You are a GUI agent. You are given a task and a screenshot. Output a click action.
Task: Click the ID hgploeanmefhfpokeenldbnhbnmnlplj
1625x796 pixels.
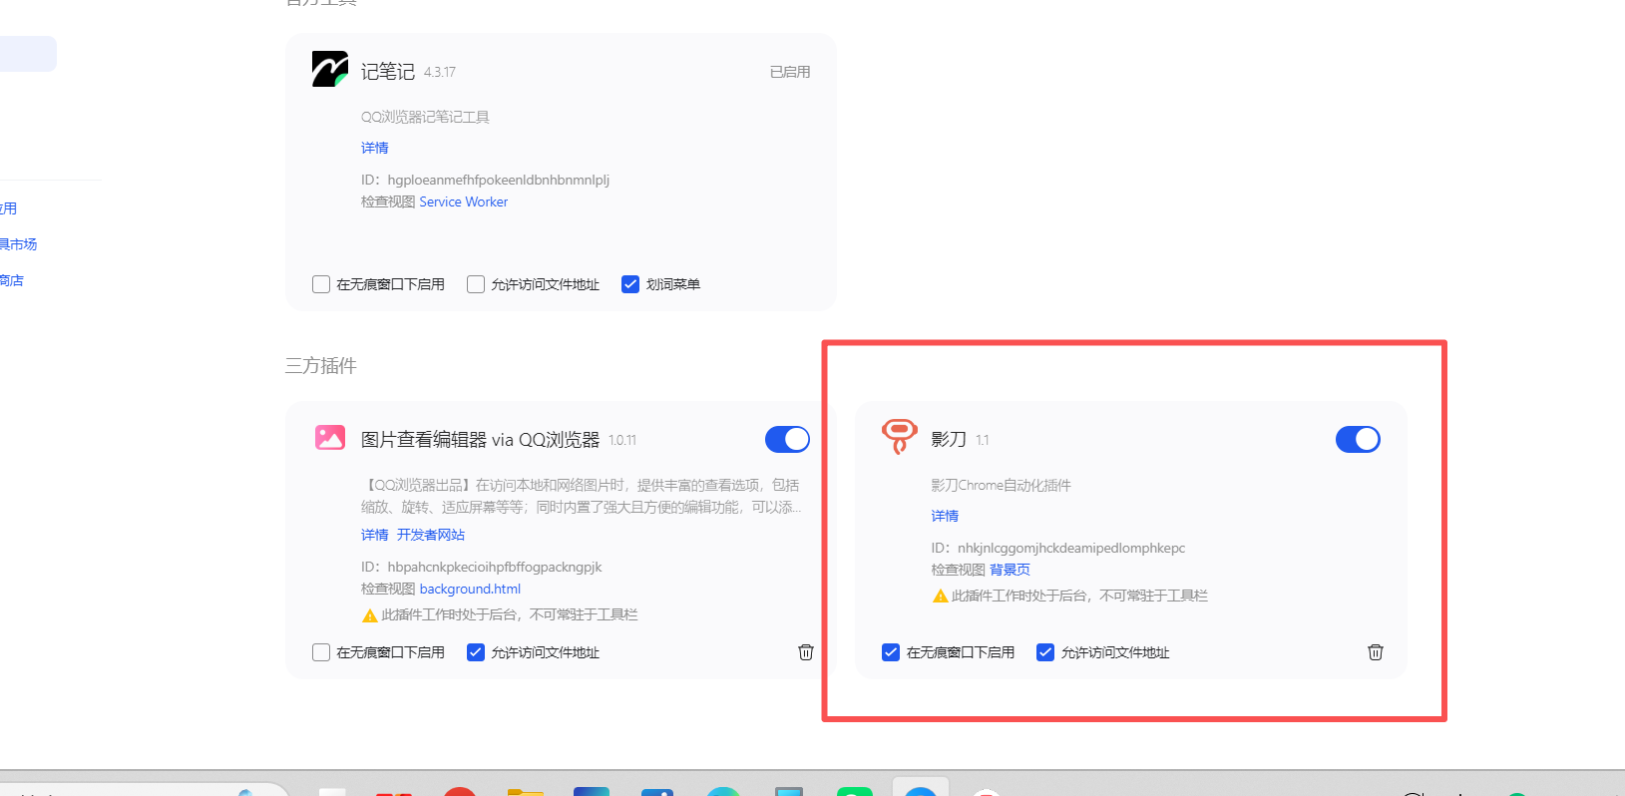click(x=485, y=180)
